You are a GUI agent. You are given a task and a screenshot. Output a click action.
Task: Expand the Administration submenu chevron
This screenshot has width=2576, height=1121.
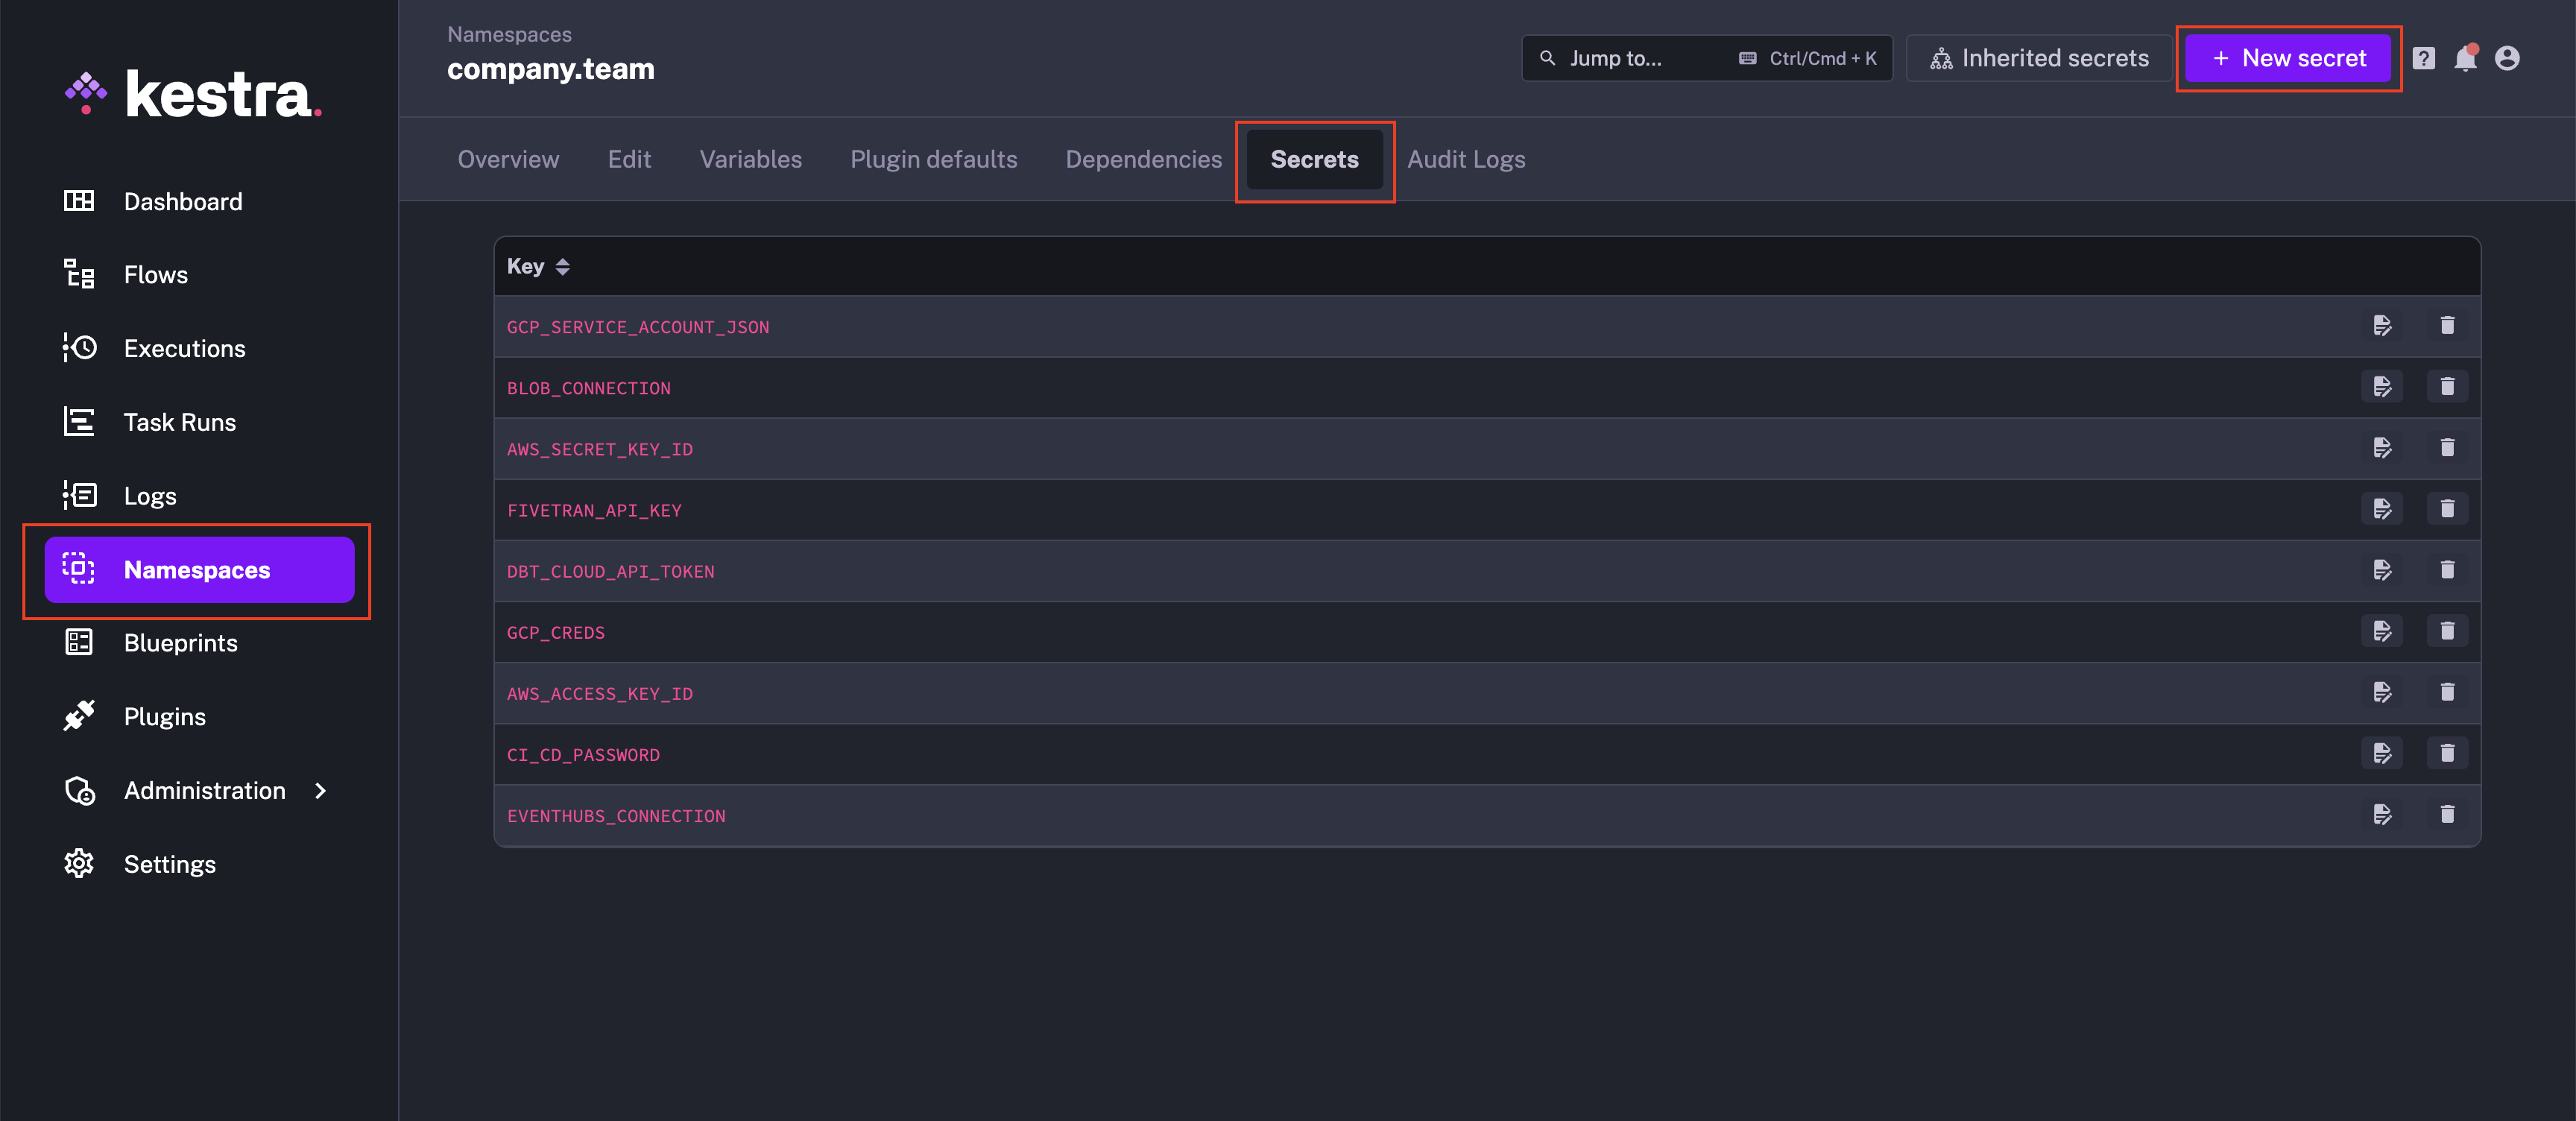(x=320, y=791)
